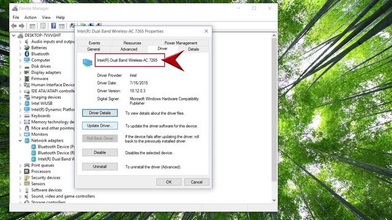Click the Audio inputs and outputs speaker icon
The image size is (392, 220).
[27, 42]
